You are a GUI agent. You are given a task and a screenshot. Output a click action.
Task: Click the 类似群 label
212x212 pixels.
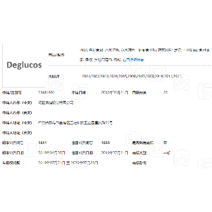54,76
